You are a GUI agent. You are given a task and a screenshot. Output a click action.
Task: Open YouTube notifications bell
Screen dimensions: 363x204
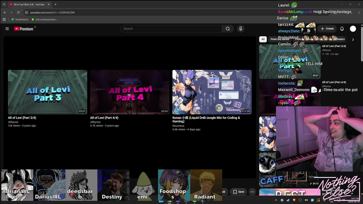tap(342, 29)
